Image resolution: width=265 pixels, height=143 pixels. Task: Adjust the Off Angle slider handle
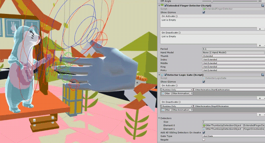point(212,1)
